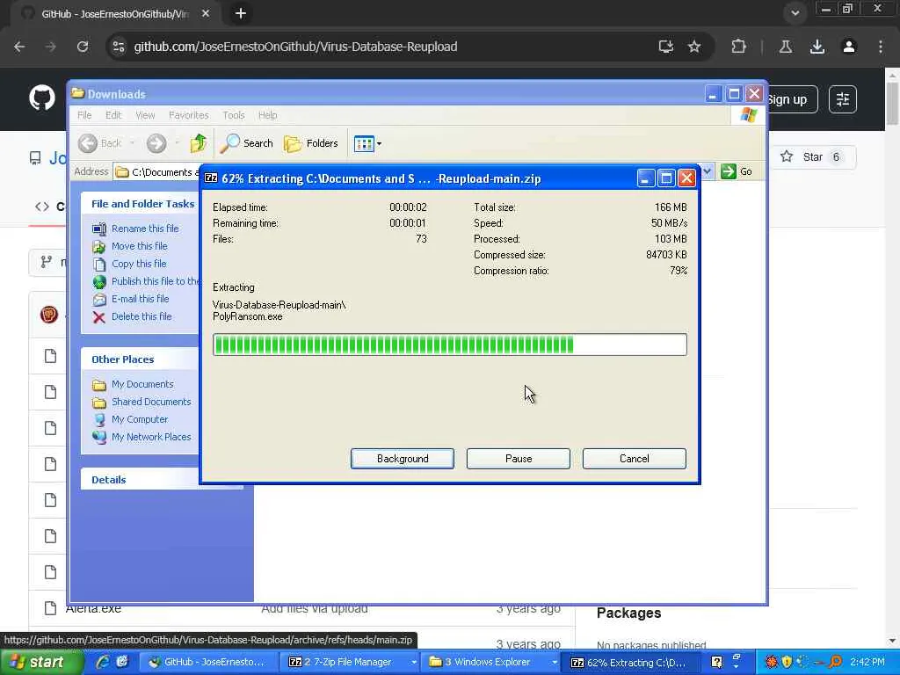Click the green extraction progress bar
The width and height of the screenshot is (900, 675).
(x=449, y=345)
